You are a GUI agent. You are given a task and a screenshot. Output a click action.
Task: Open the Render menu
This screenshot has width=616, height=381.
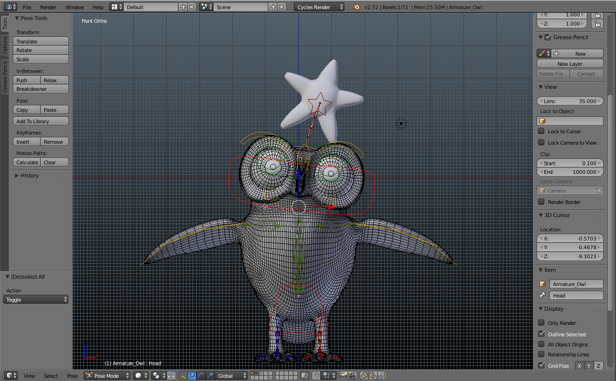coord(48,7)
